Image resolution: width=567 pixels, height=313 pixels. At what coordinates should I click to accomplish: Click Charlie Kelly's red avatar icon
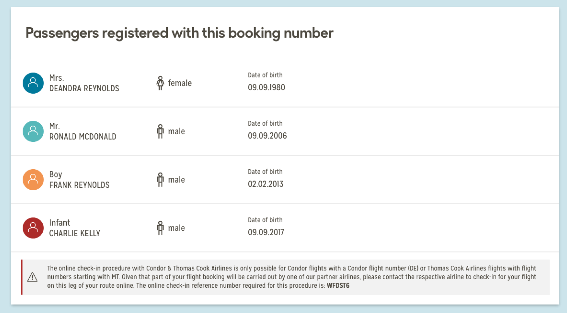point(33,228)
